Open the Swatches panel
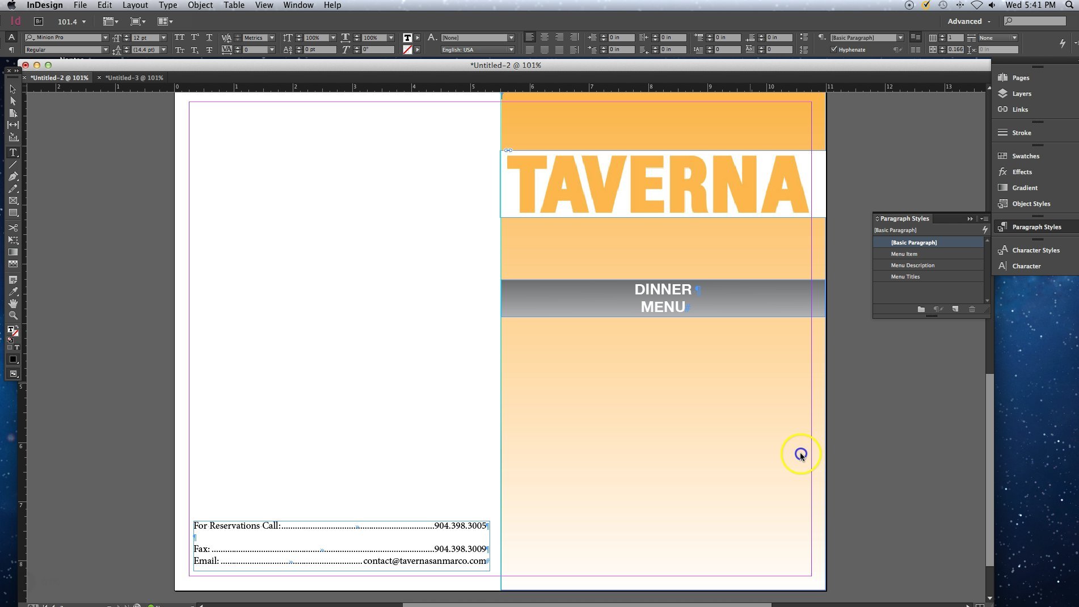The width and height of the screenshot is (1079, 607). coord(1025,156)
